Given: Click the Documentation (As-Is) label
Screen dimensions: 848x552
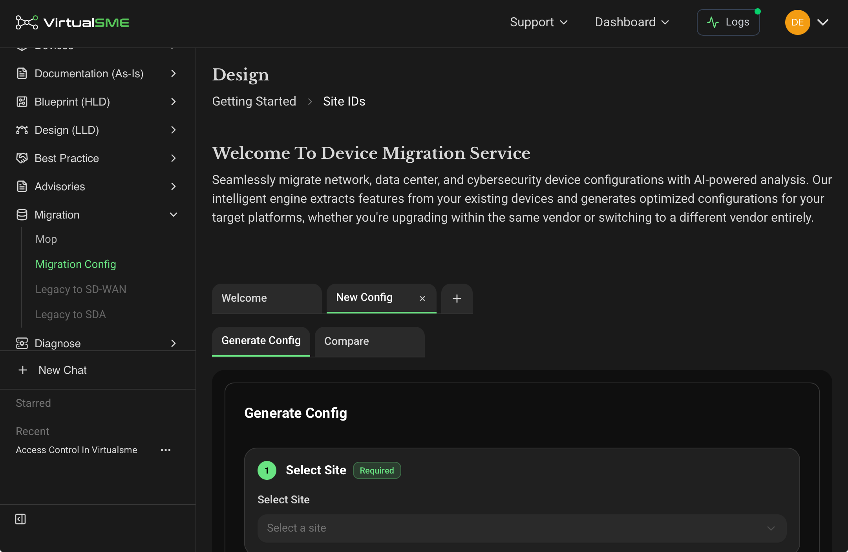Looking at the screenshot, I should [x=89, y=73].
